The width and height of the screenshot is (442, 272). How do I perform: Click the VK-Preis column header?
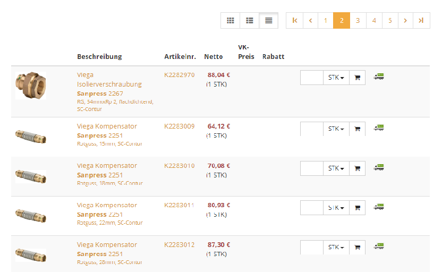pyautogui.click(x=246, y=52)
